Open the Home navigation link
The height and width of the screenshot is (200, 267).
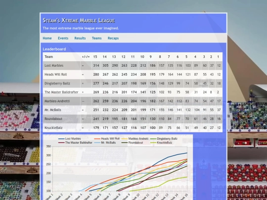click(47, 38)
